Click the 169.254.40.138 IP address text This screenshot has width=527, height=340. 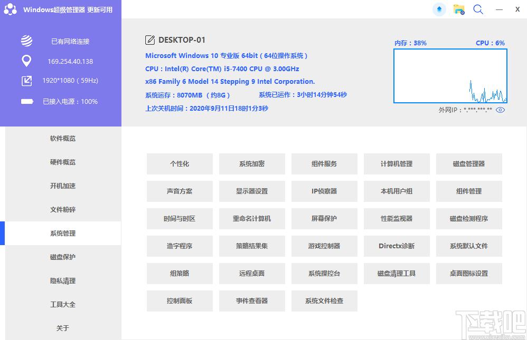pyautogui.click(x=70, y=62)
